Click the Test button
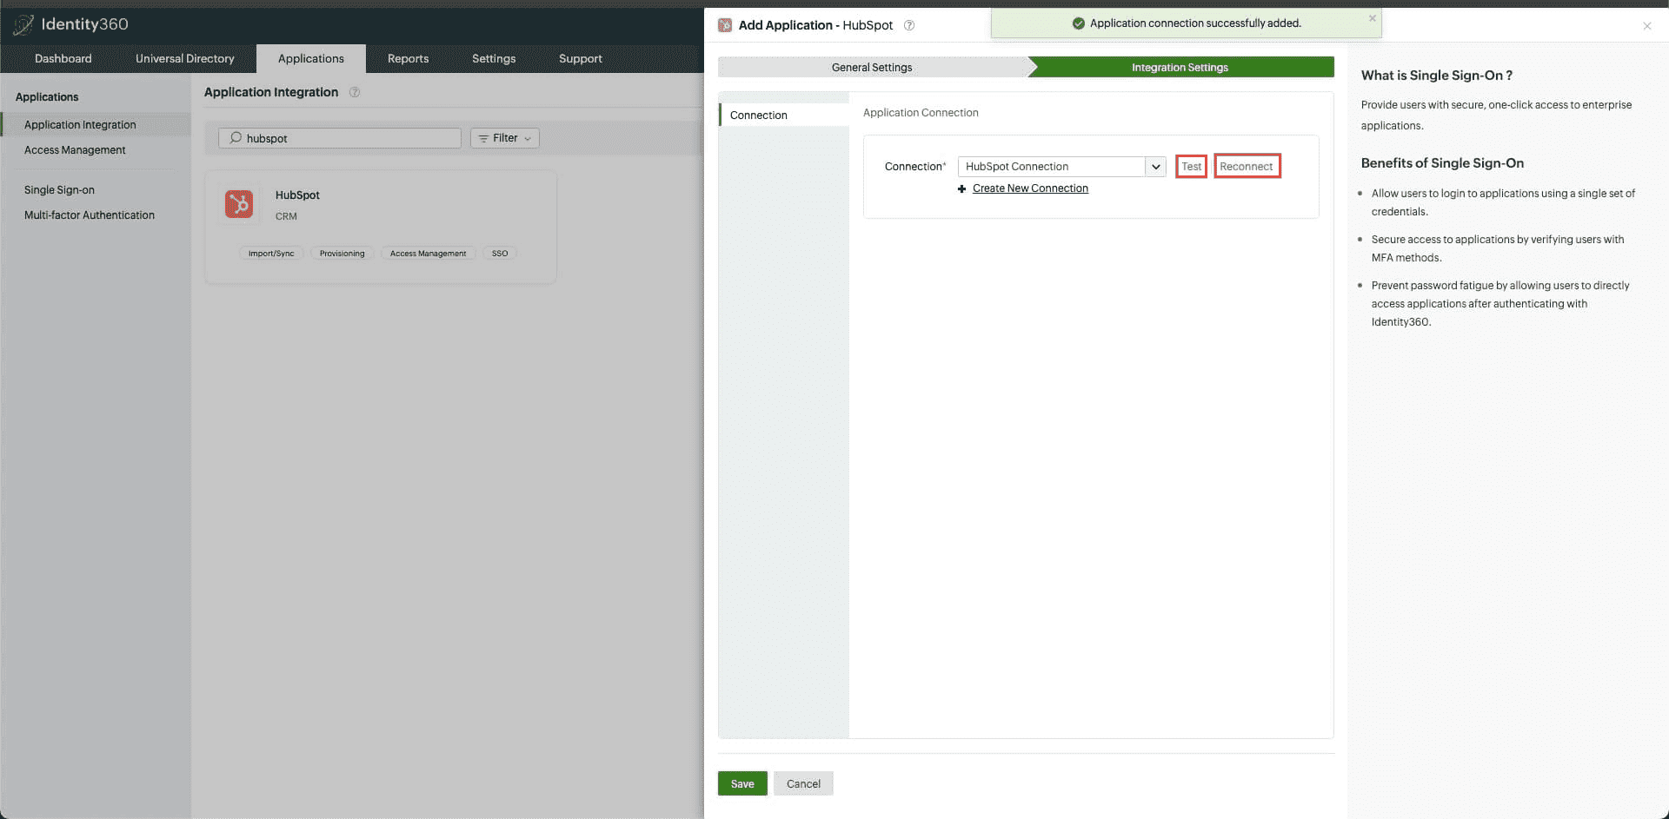This screenshot has height=819, width=1669. click(1190, 166)
